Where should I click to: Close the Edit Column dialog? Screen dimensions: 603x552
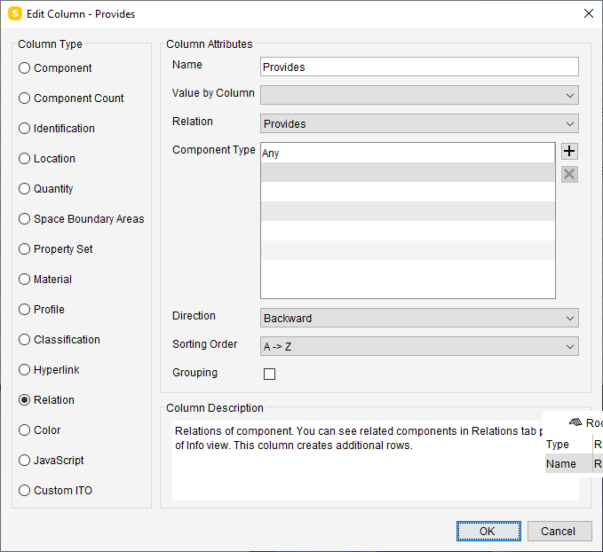click(589, 14)
